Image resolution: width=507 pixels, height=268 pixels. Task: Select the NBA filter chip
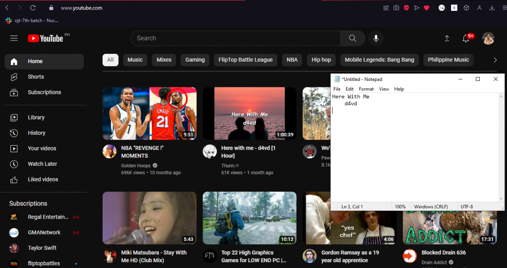[292, 60]
